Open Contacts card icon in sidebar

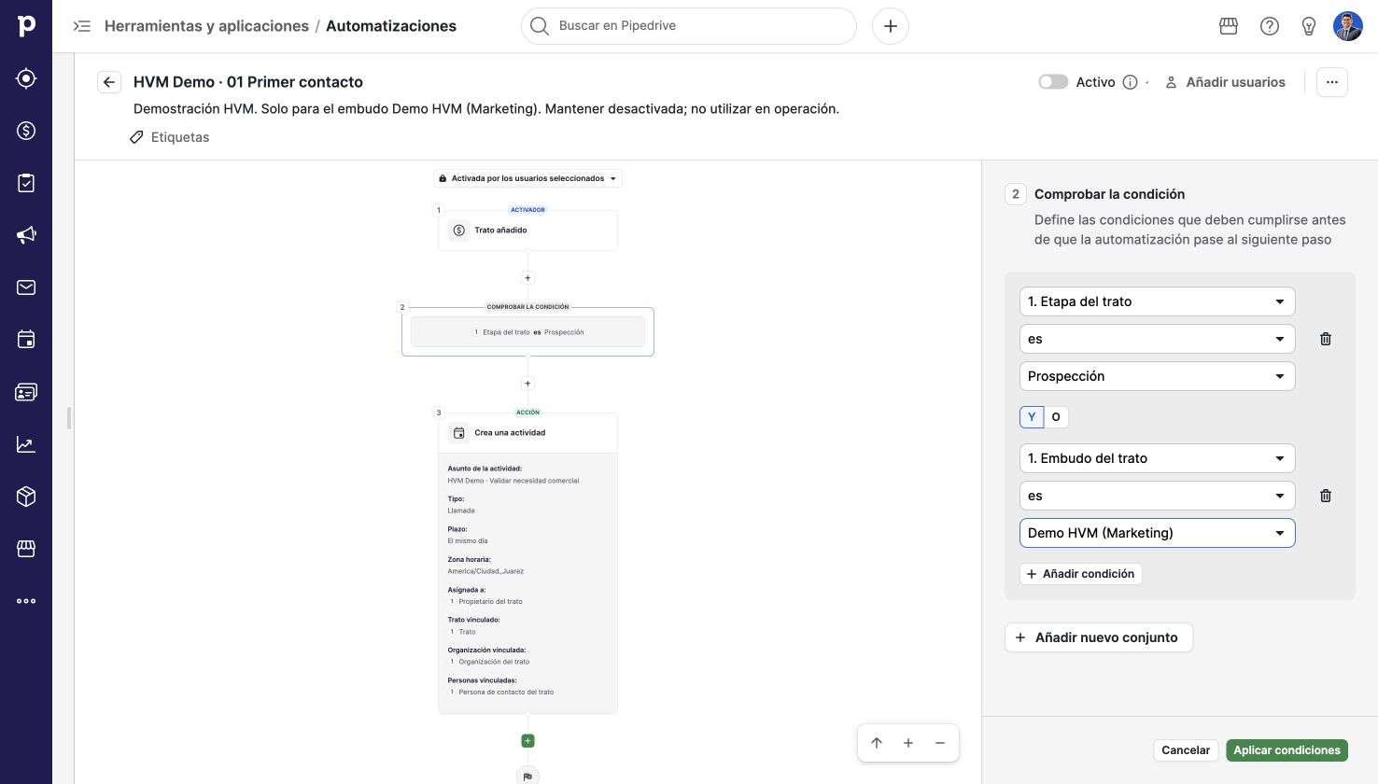(26, 392)
